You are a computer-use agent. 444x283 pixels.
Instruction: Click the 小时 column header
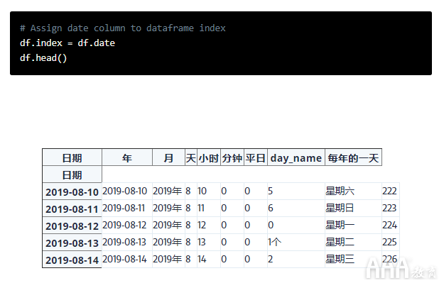(209, 157)
